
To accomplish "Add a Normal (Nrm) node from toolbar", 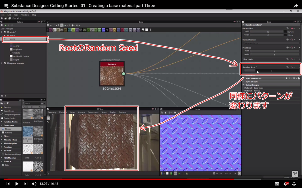I will [x=103, y=30].
